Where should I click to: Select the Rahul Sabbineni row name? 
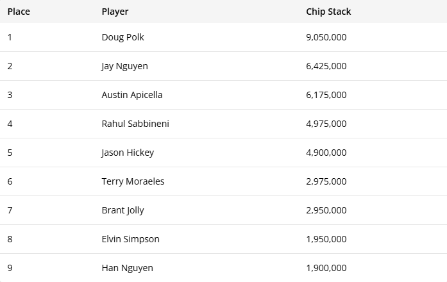pyautogui.click(x=135, y=124)
